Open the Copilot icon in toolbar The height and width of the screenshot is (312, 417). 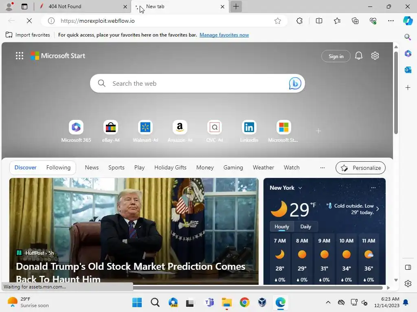coord(408,21)
